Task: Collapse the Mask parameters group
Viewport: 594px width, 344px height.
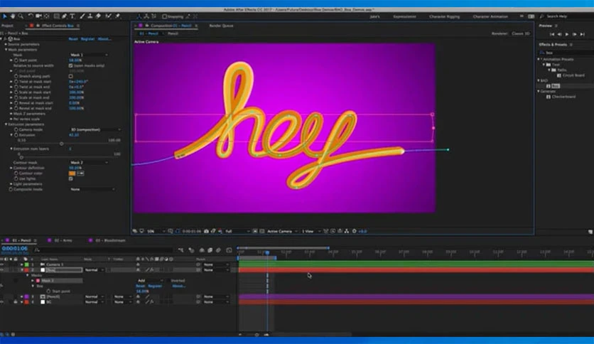Action: point(6,50)
